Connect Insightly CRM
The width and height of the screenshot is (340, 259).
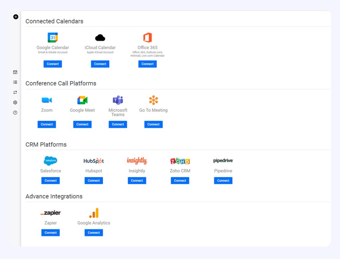pos(137,181)
